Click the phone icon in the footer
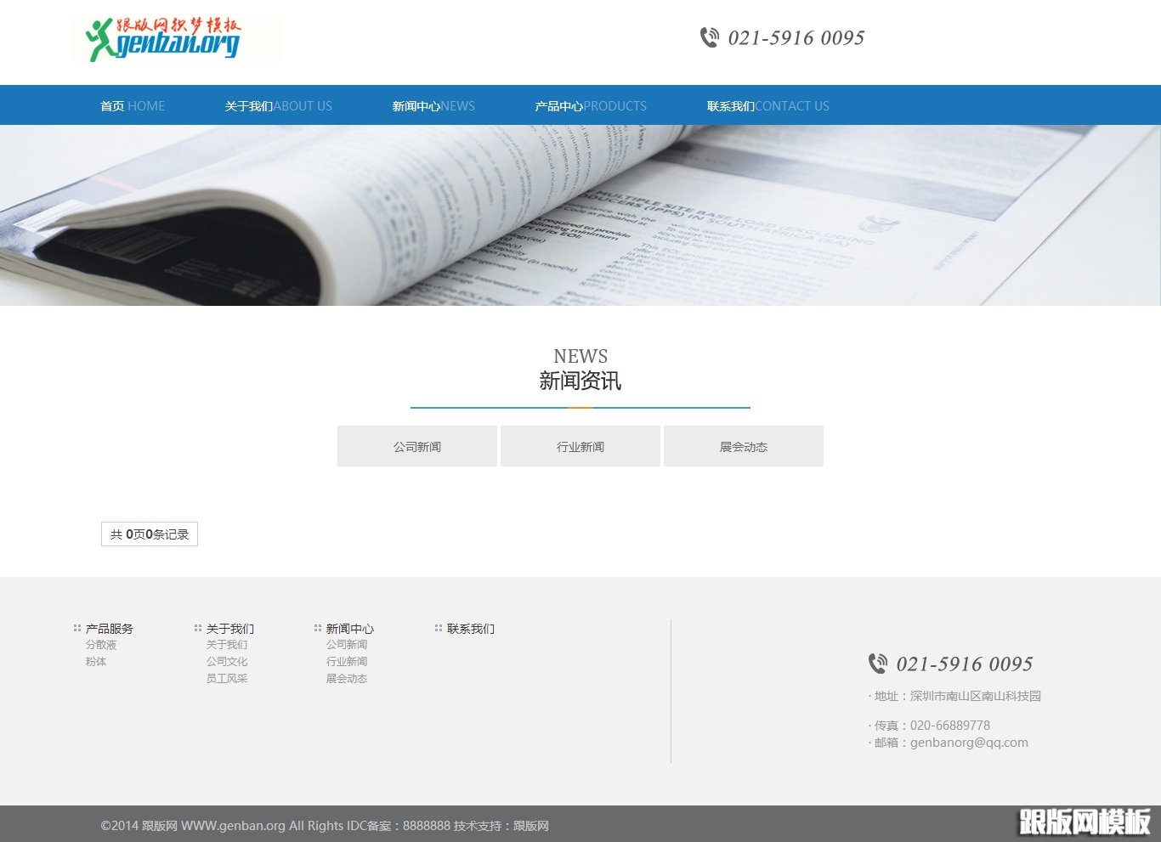 [x=877, y=664]
